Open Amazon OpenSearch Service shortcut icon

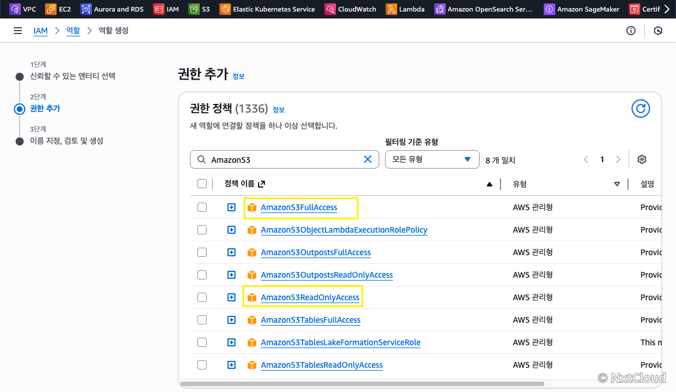[x=440, y=9]
